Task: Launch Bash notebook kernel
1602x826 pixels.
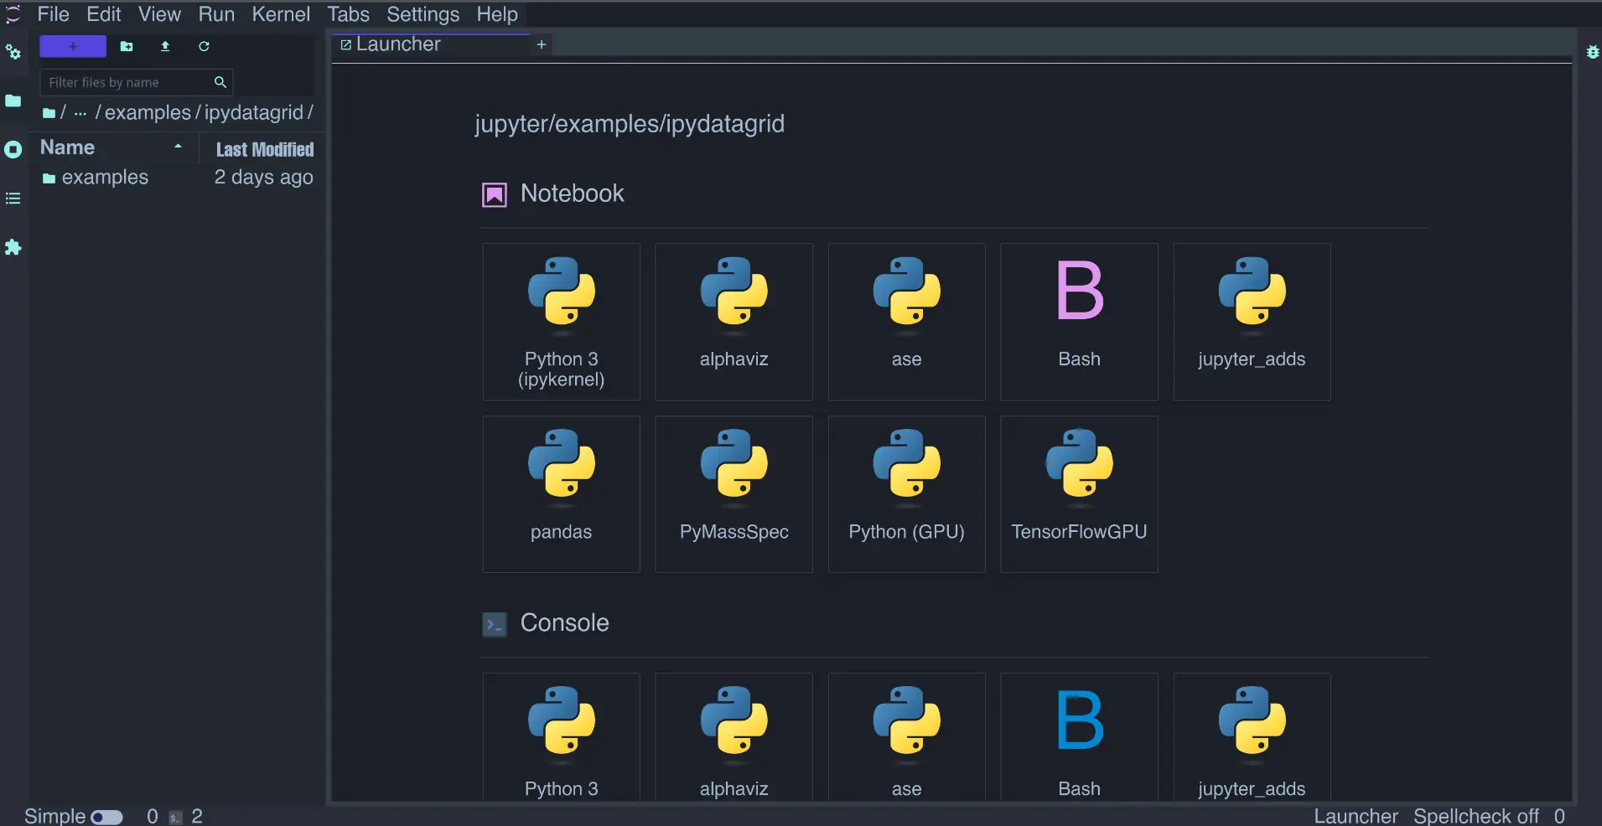Action: [1079, 322]
